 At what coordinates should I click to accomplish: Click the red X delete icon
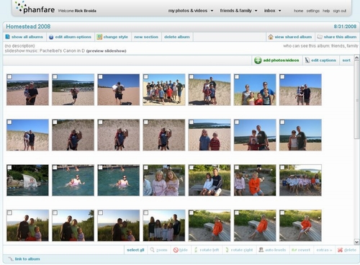pyautogui.click(x=340, y=250)
